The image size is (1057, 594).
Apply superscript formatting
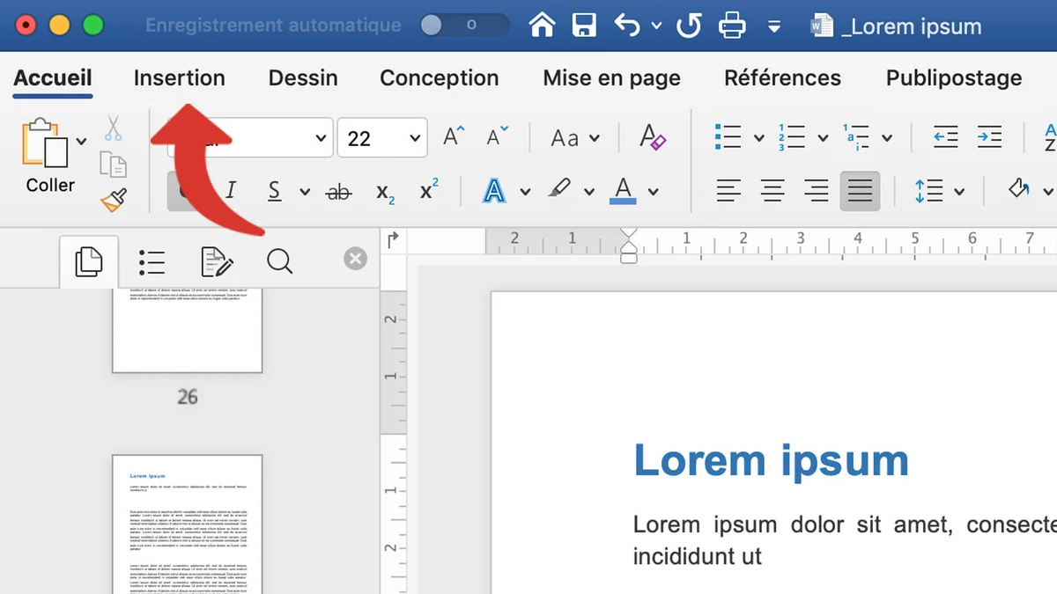click(427, 188)
